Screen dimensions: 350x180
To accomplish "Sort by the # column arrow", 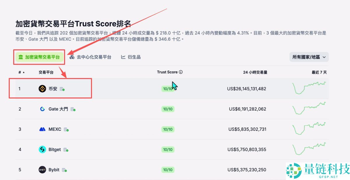I will click(24, 72).
